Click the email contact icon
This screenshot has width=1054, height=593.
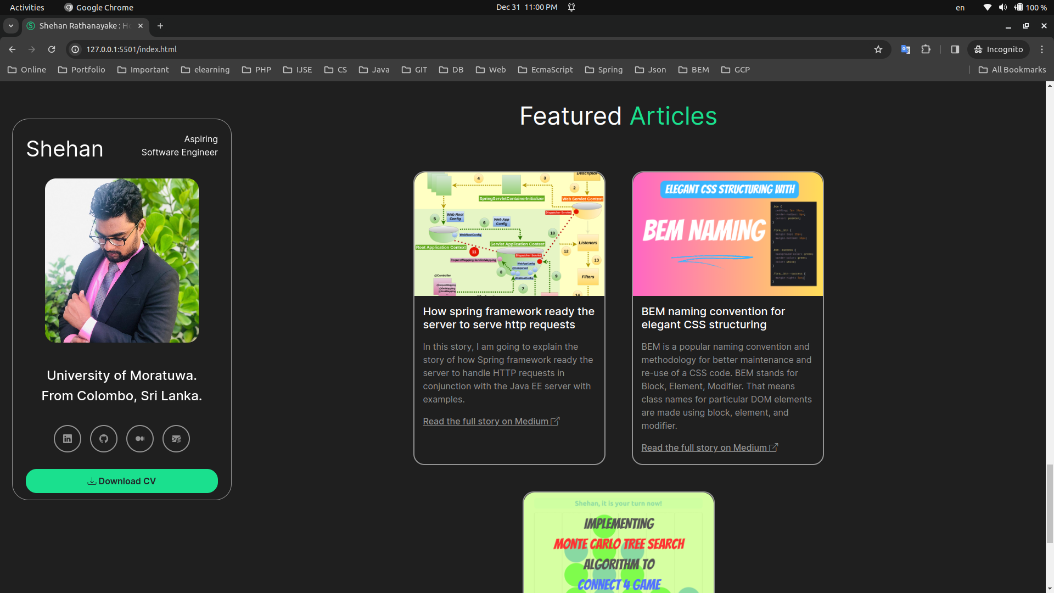point(176,439)
